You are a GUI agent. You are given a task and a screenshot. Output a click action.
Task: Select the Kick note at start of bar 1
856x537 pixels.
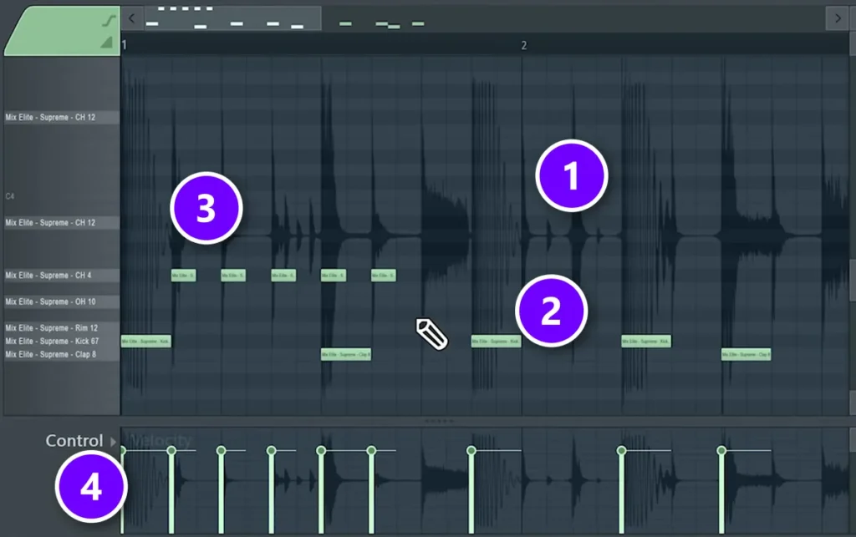[145, 342]
